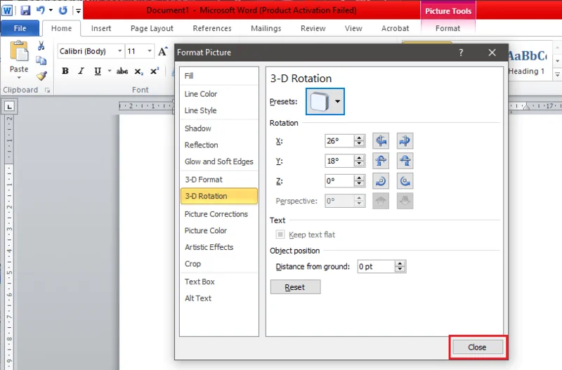Image resolution: width=562 pixels, height=370 pixels.
Task: Grow font with the large A icon
Action: pos(163,51)
